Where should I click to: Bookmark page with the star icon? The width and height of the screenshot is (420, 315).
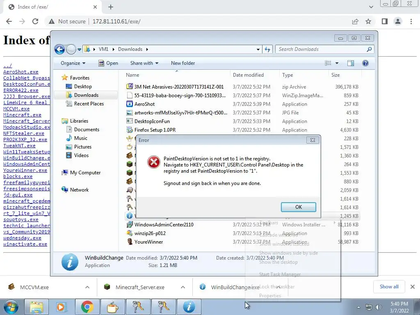pyautogui.click(x=368, y=21)
